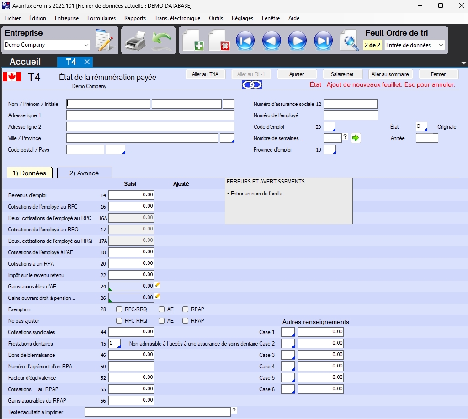468x419 pixels.
Task: Close the T4 tab with X
Action: [87, 62]
